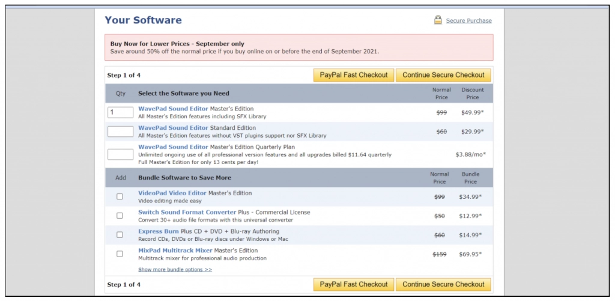The image size is (615, 301).
Task: Add MixPad Multitrack Mixer via checkbox
Action: [120, 254]
